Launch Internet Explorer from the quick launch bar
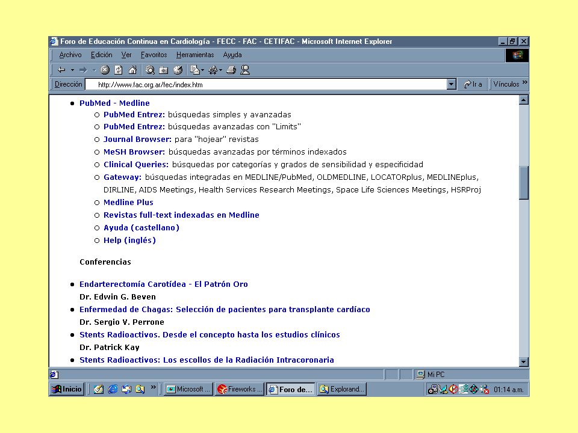 (x=113, y=389)
